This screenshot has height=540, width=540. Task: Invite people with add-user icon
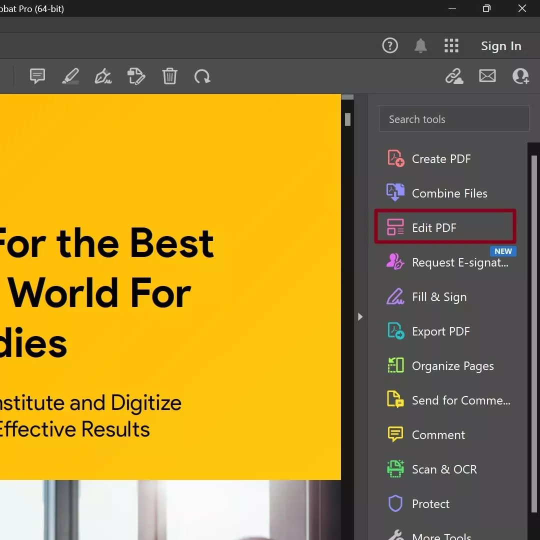520,76
